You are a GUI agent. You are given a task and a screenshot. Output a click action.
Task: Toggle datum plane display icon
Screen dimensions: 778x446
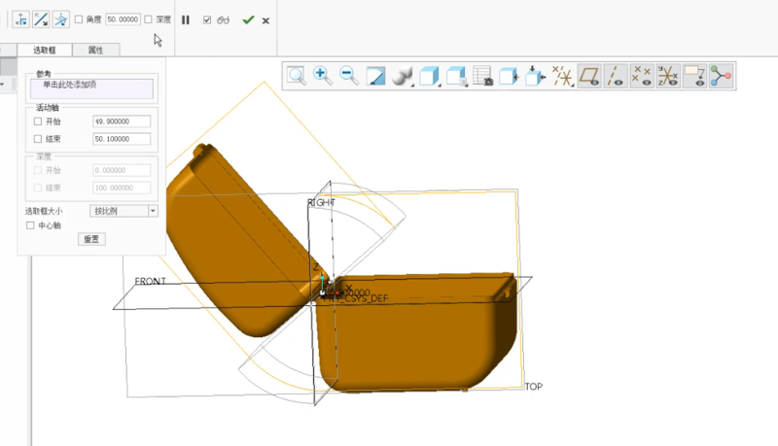[589, 76]
